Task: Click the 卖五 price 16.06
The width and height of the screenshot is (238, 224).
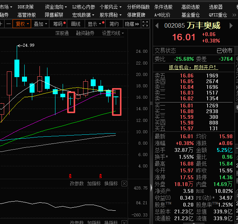Action: point(187,76)
